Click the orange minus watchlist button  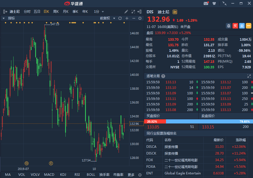(249, 26)
